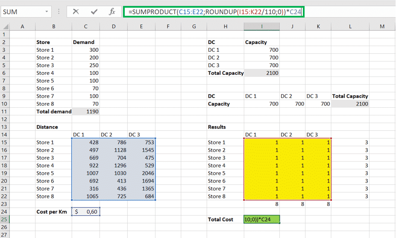Viewport: 396px width, 238px height.
Task: Click the Total demand value 1190
Action: click(86, 112)
